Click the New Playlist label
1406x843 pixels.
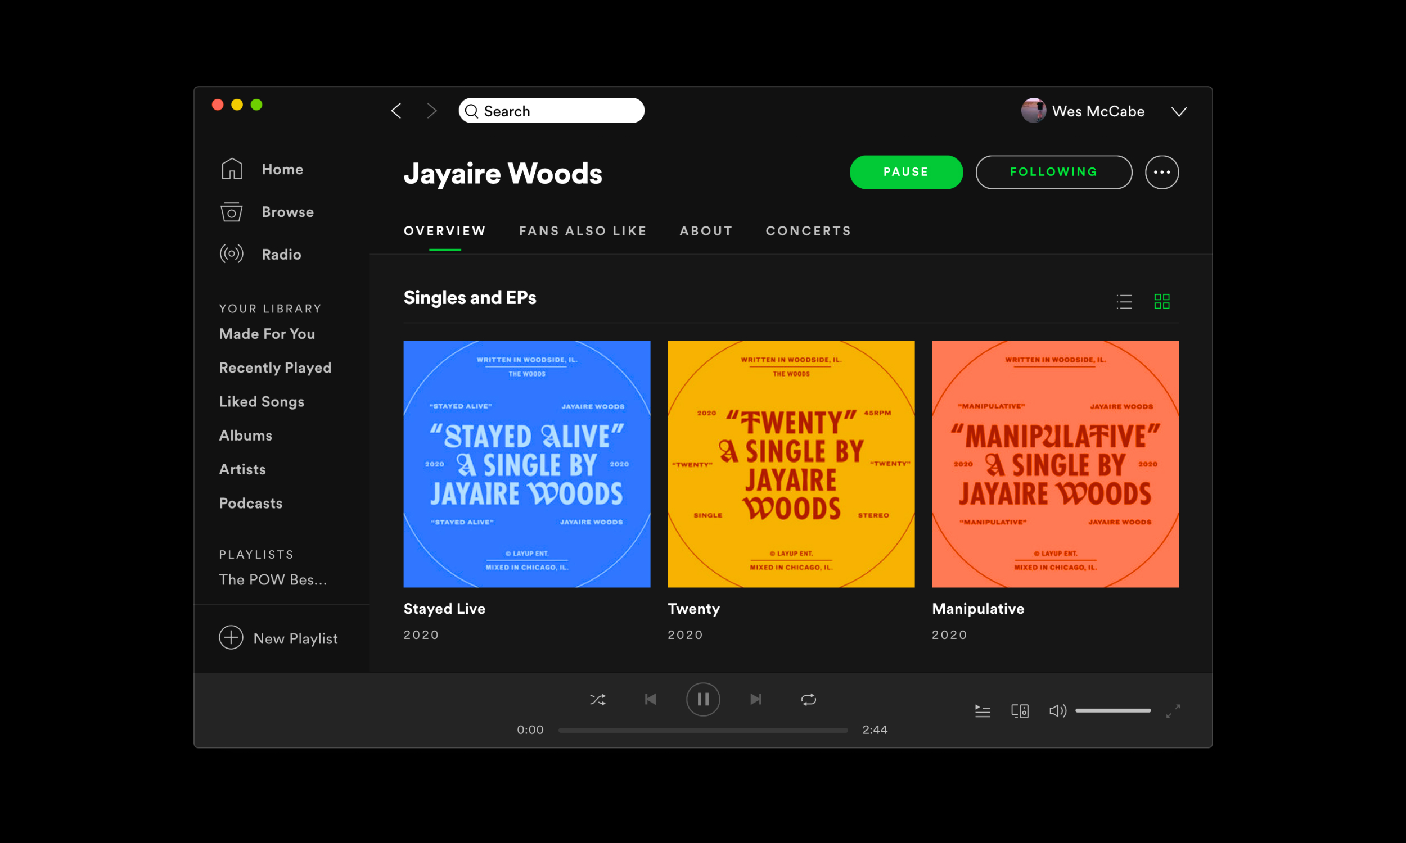295,638
